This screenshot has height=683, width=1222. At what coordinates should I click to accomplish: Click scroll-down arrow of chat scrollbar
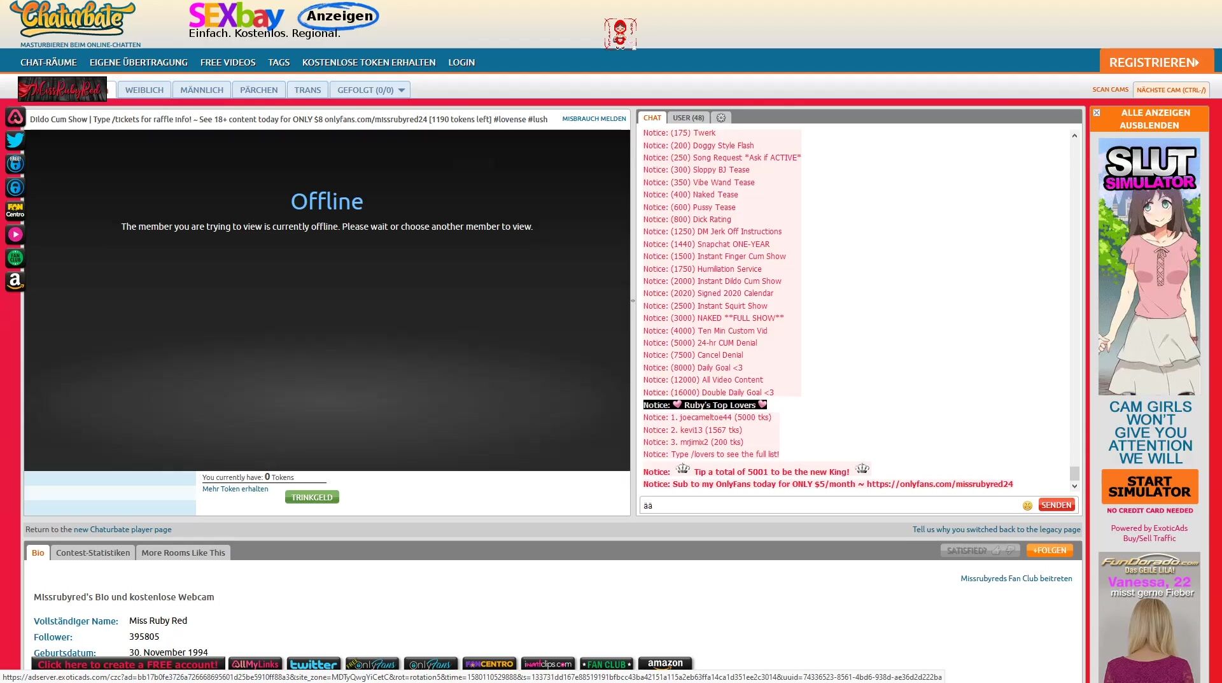(x=1074, y=486)
